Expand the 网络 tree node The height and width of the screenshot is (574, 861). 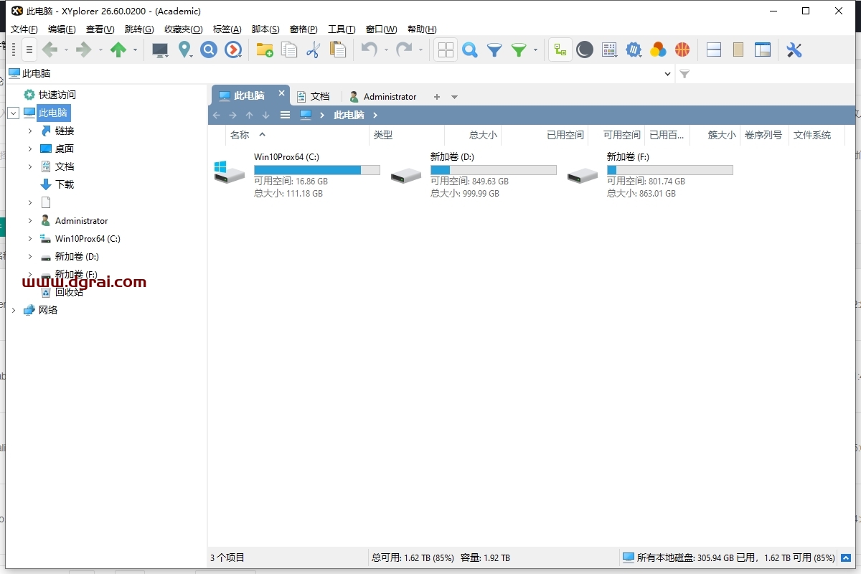(13, 310)
